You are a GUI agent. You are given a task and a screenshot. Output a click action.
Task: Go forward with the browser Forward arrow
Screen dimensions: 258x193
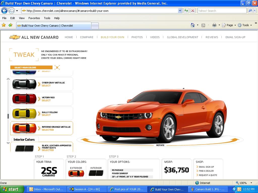[x=11, y=11]
